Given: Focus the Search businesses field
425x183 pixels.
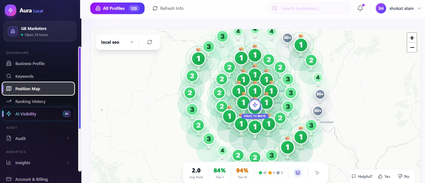Looking at the screenshot, I should pos(309,8).
